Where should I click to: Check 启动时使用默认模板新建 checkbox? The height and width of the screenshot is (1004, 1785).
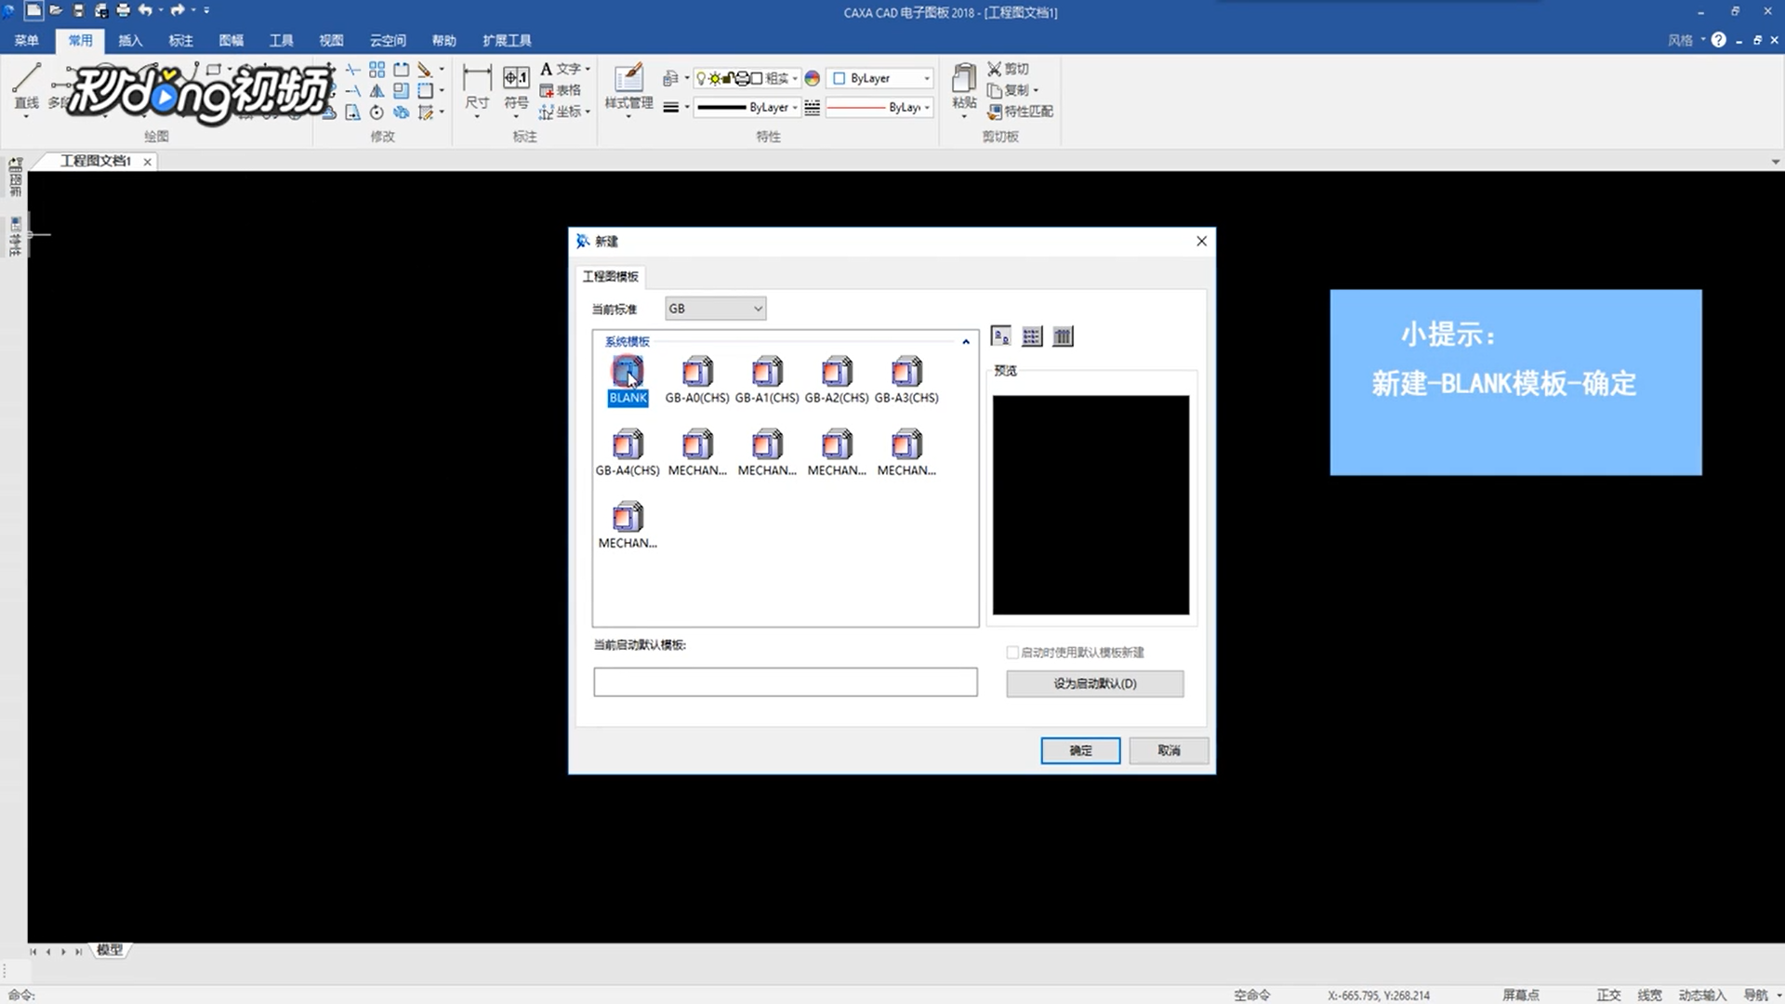pyautogui.click(x=1012, y=653)
